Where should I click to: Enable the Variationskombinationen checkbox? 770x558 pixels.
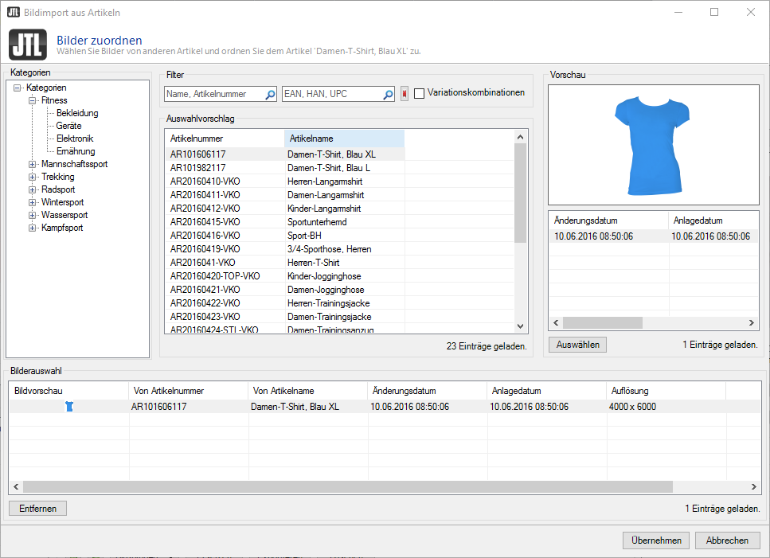click(x=419, y=93)
